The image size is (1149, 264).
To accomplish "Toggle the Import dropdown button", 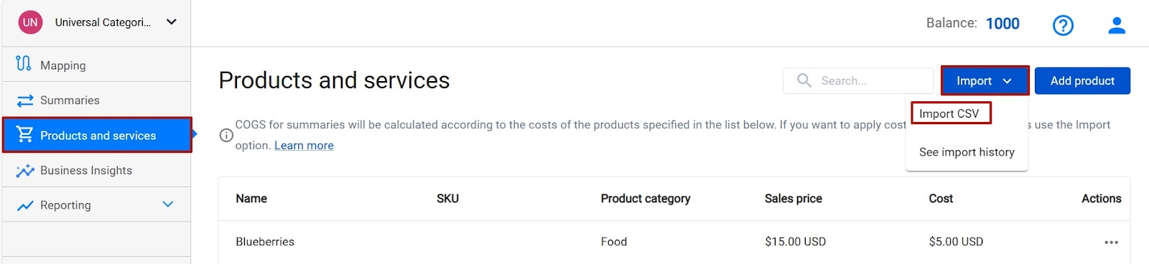I will 985,80.
